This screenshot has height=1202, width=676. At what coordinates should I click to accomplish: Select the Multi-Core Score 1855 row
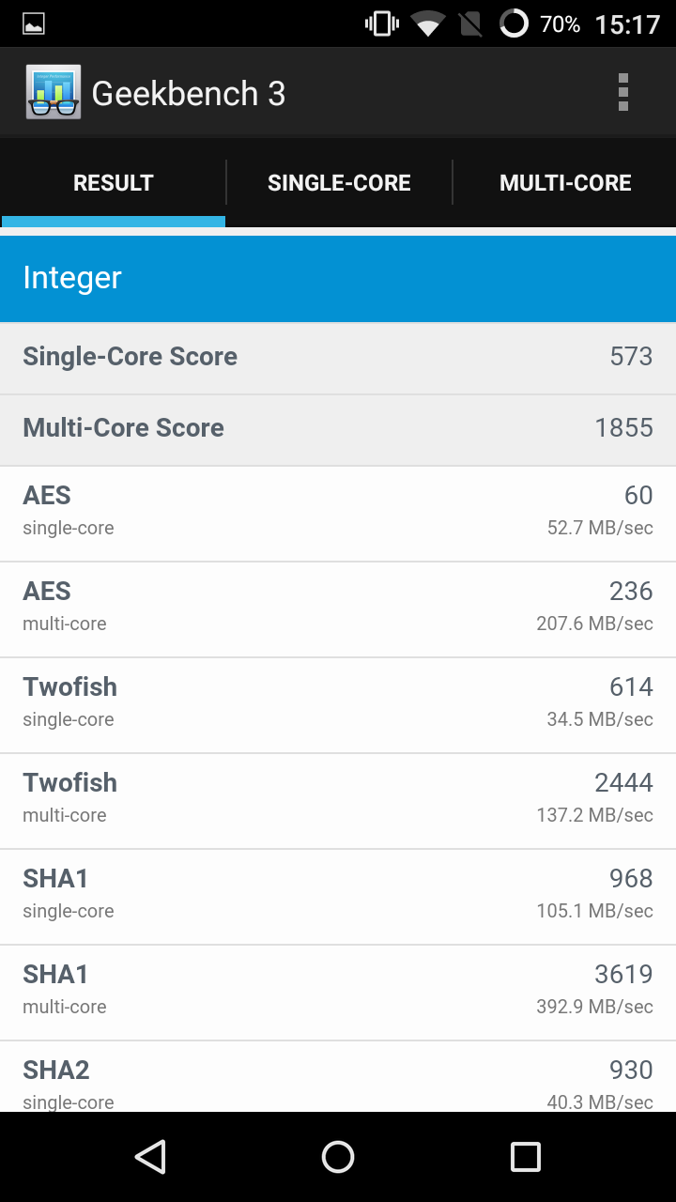coord(338,429)
